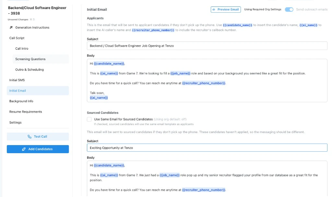Select the Initial Email sidebar item
Viewport: 332px width, 197px height.
coord(38,91)
